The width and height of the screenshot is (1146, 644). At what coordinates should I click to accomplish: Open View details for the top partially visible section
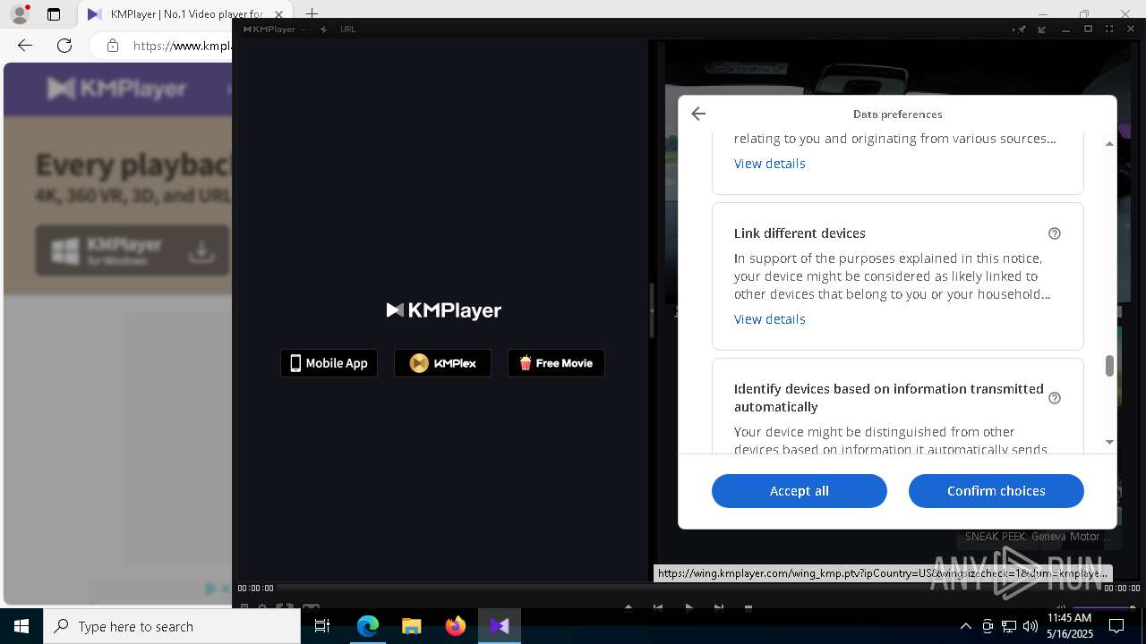click(x=770, y=164)
